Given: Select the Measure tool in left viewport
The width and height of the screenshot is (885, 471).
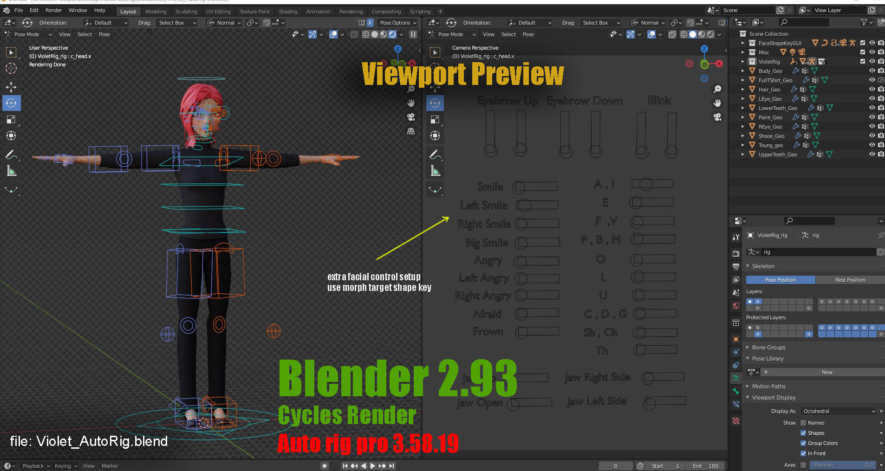Looking at the screenshot, I should click(x=11, y=171).
